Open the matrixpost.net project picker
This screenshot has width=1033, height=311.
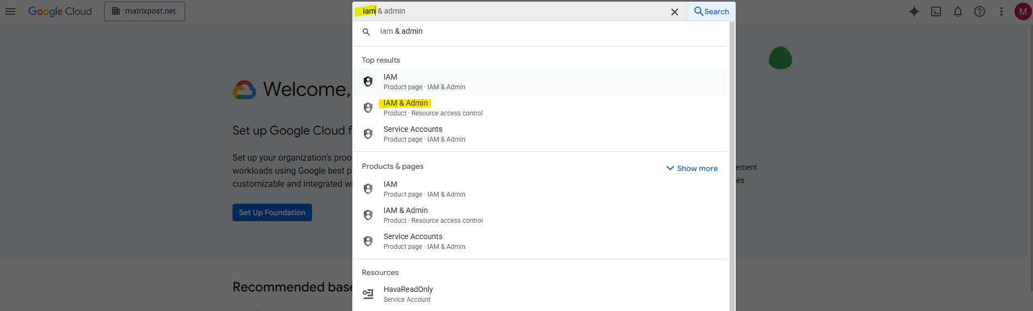click(x=144, y=11)
